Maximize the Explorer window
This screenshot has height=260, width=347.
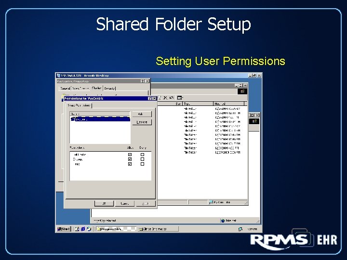coord(240,85)
